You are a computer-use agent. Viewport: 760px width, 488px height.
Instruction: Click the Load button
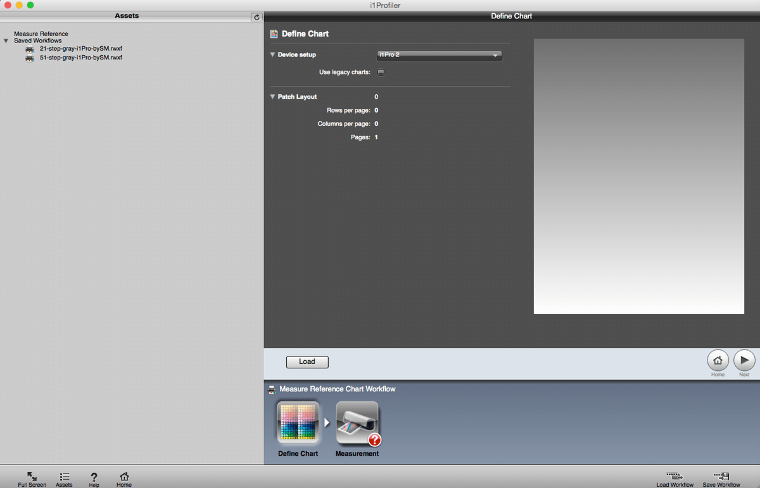(307, 362)
